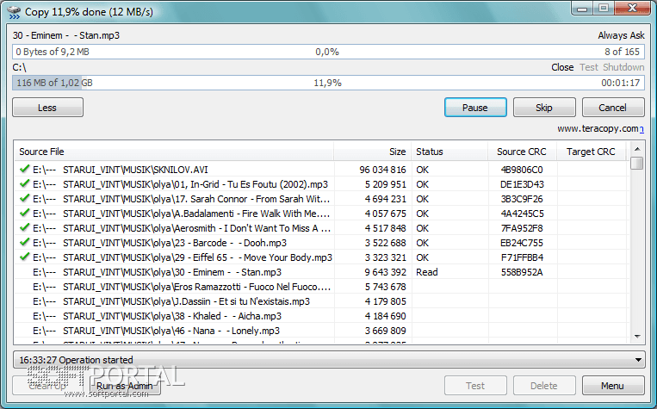This screenshot has height=409, width=657.
Task: Click the Run as Admin button
Action: point(125,386)
